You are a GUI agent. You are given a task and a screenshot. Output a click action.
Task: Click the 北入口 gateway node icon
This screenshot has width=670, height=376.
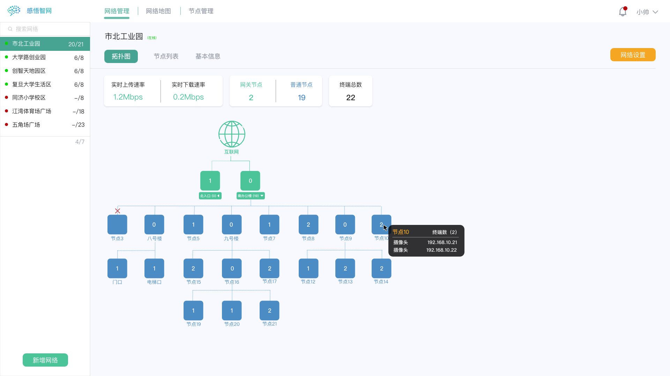(210, 180)
